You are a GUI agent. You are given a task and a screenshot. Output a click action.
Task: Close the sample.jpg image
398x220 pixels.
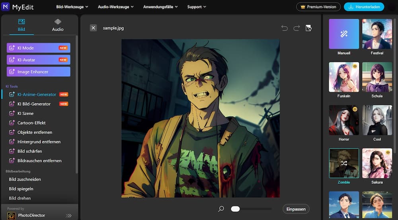pyautogui.click(x=93, y=28)
